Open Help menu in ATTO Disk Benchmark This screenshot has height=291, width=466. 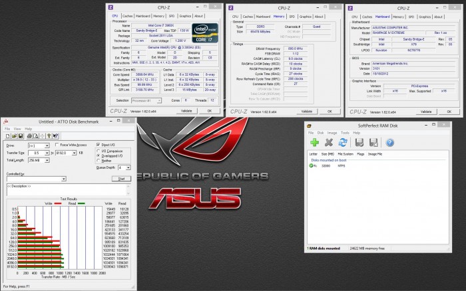click(x=28, y=129)
